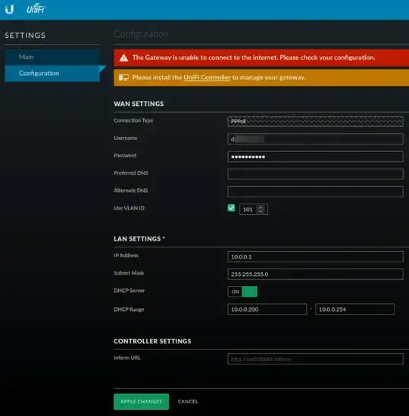Click the Alternate DNS field
Screen dimensions: 409x416
(315, 191)
